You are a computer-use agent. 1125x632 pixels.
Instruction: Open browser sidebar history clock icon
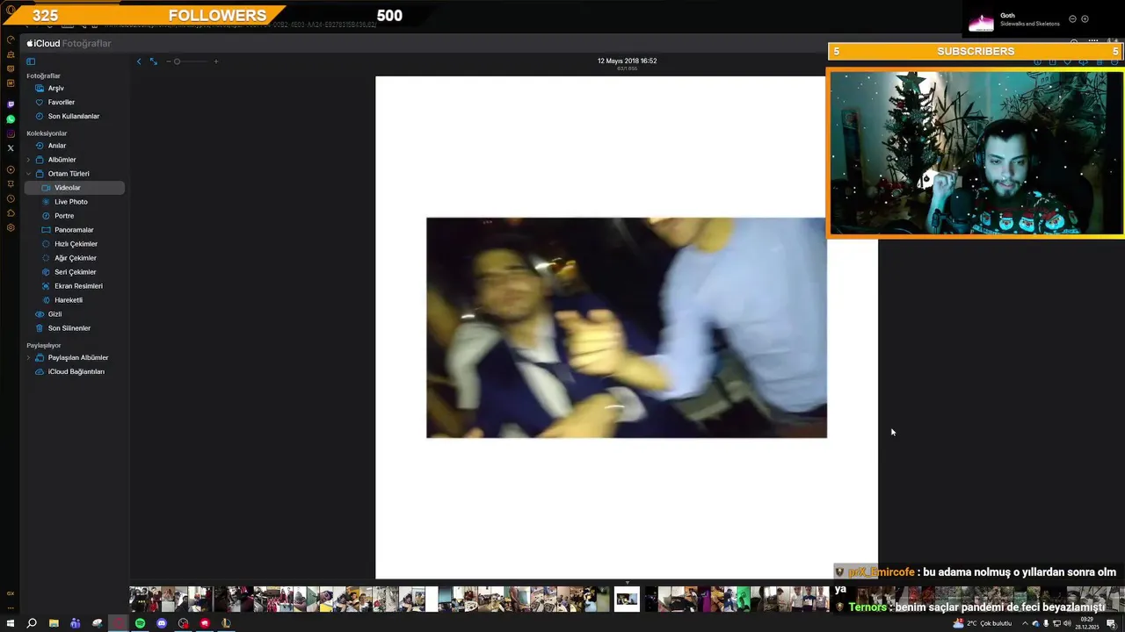[x=11, y=198]
